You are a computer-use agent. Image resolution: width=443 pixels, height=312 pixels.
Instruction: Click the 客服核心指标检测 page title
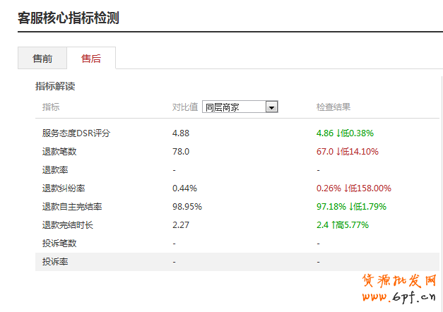click(x=68, y=18)
